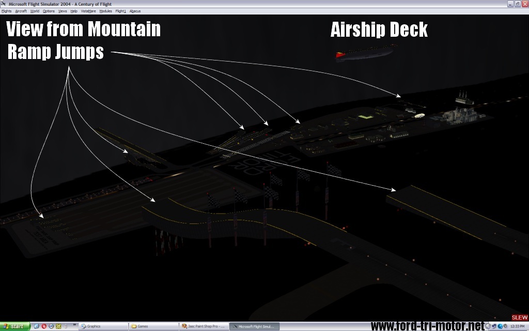This screenshot has height=331, width=529.
Task: Click the red SLEW mode indicator
Action: [520, 318]
